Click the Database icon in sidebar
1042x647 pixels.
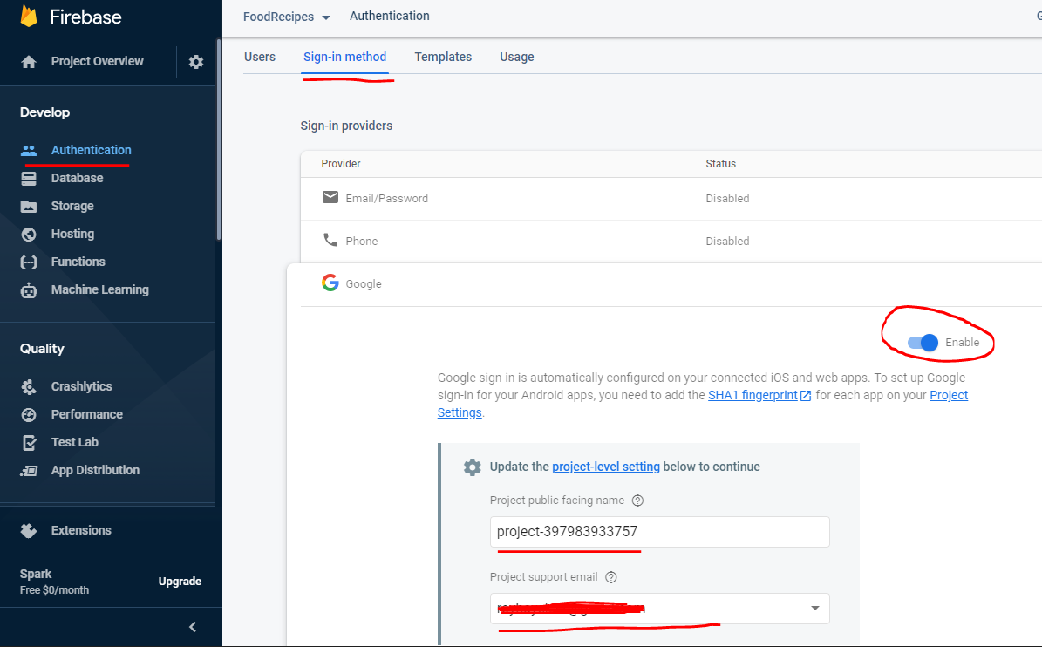click(x=29, y=178)
